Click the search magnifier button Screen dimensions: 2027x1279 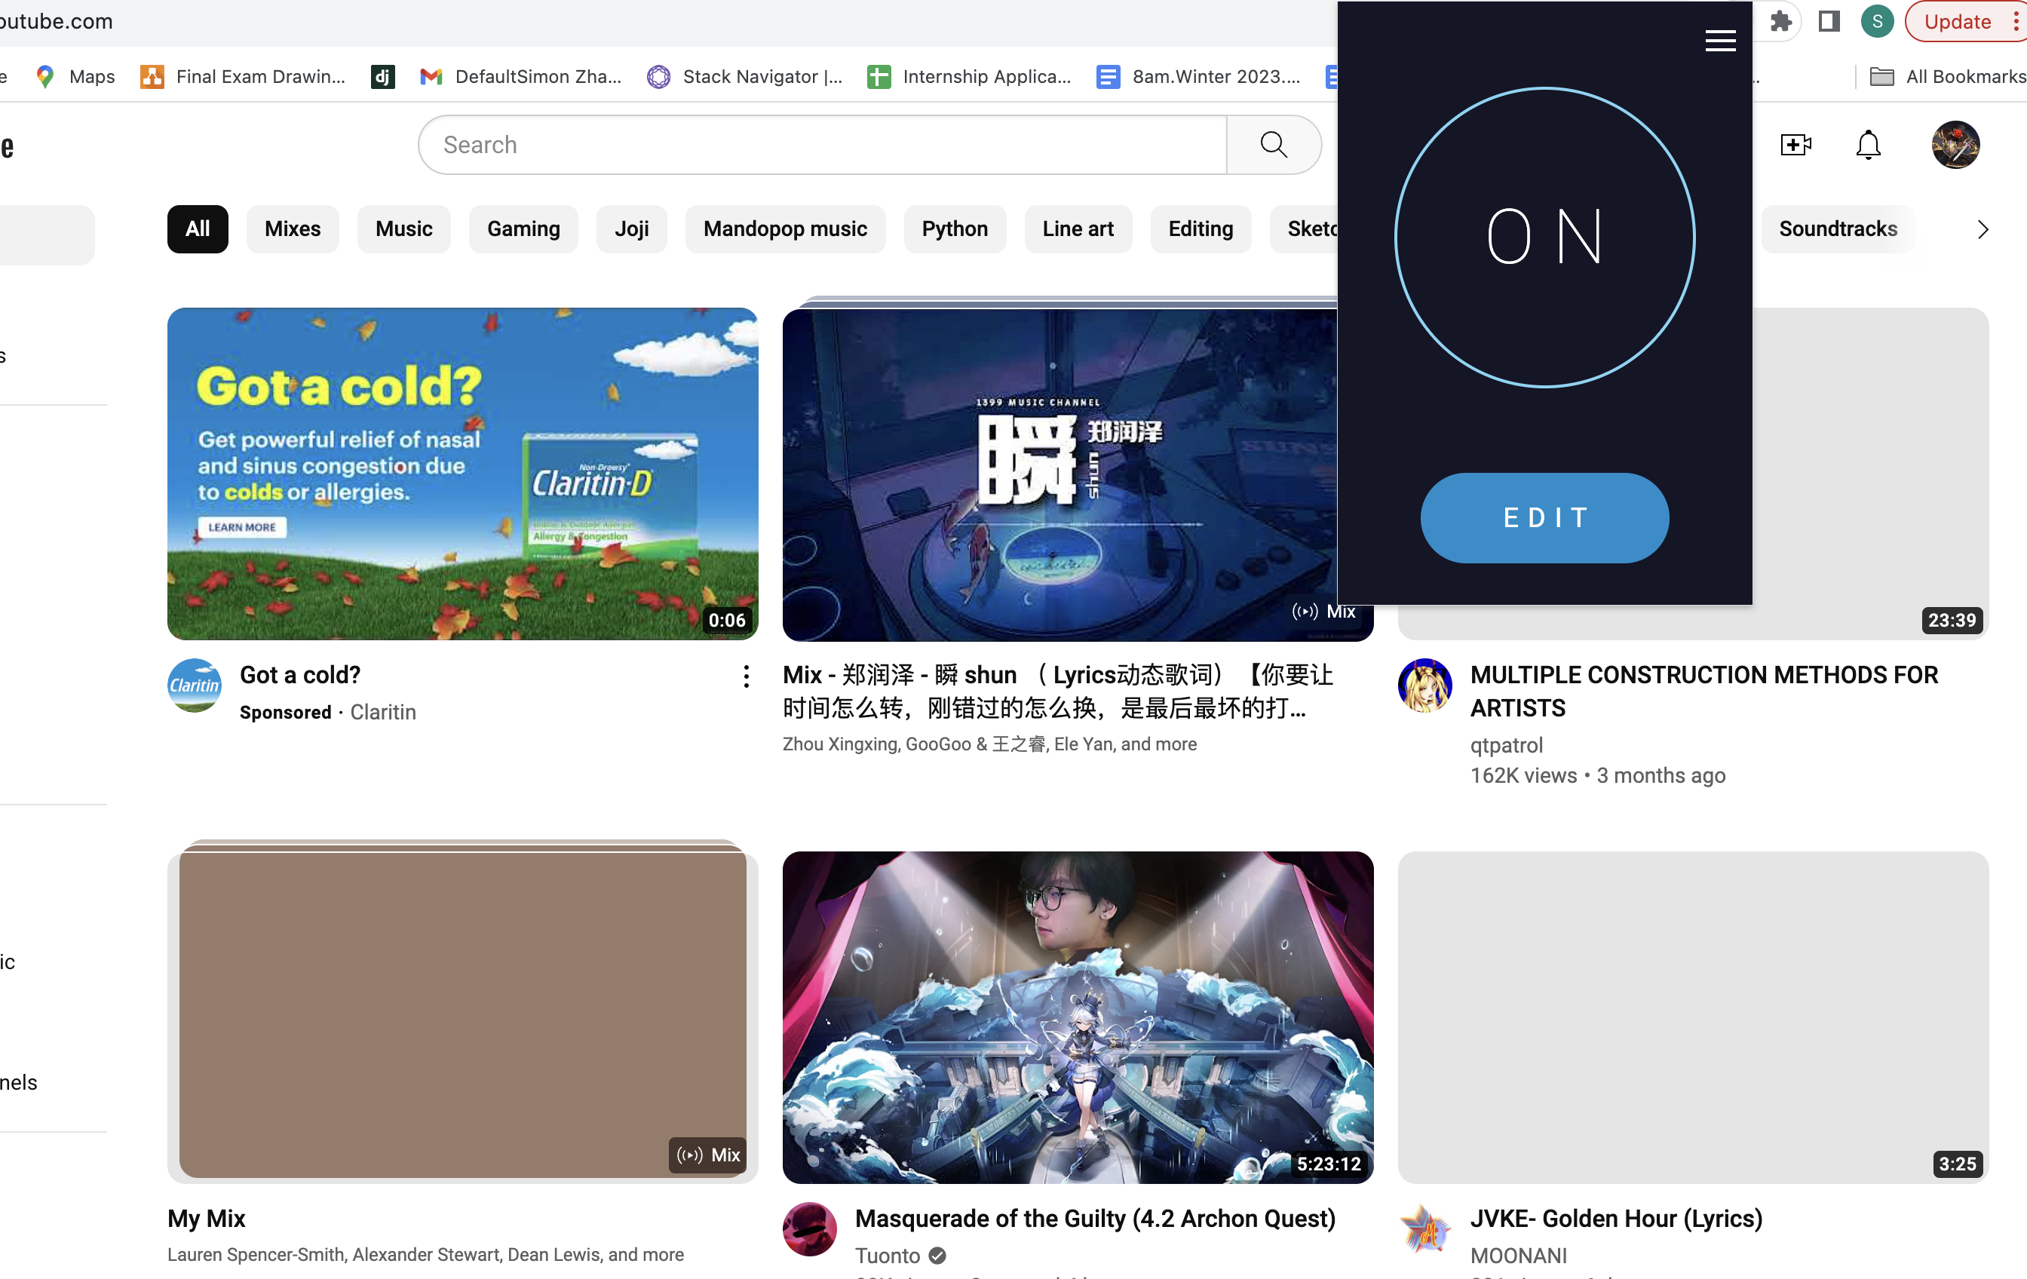pyautogui.click(x=1273, y=145)
